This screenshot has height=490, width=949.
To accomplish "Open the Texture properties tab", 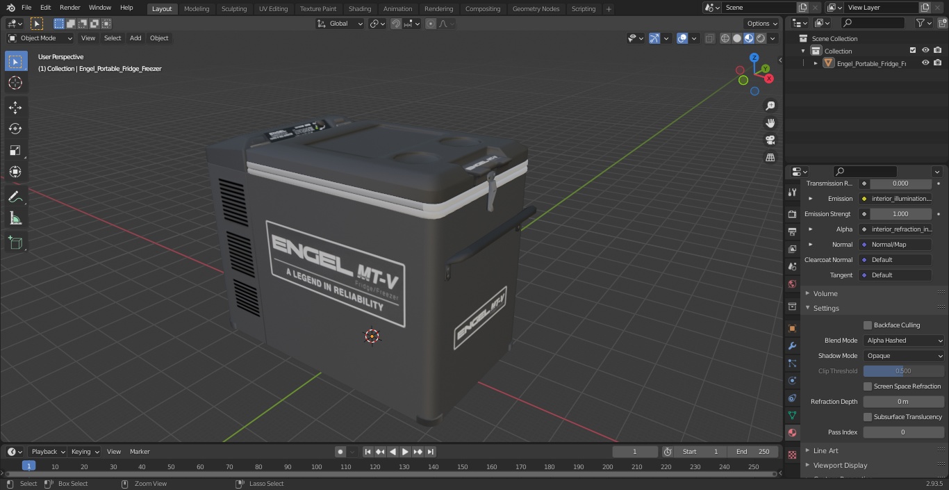I will tap(792, 455).
